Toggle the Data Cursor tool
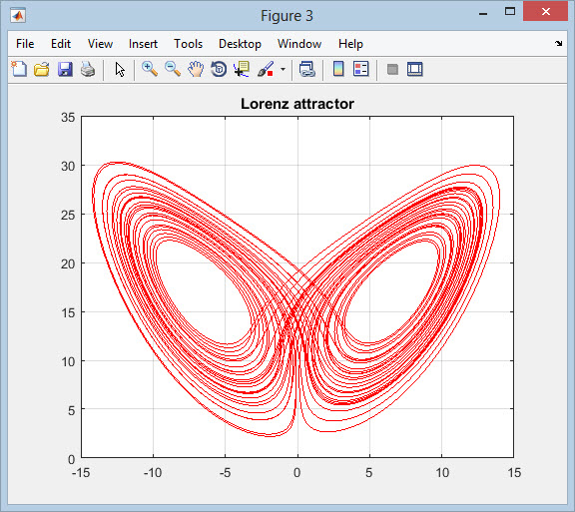This screenshot has height=512, width=575. click(x=242, y=69)
